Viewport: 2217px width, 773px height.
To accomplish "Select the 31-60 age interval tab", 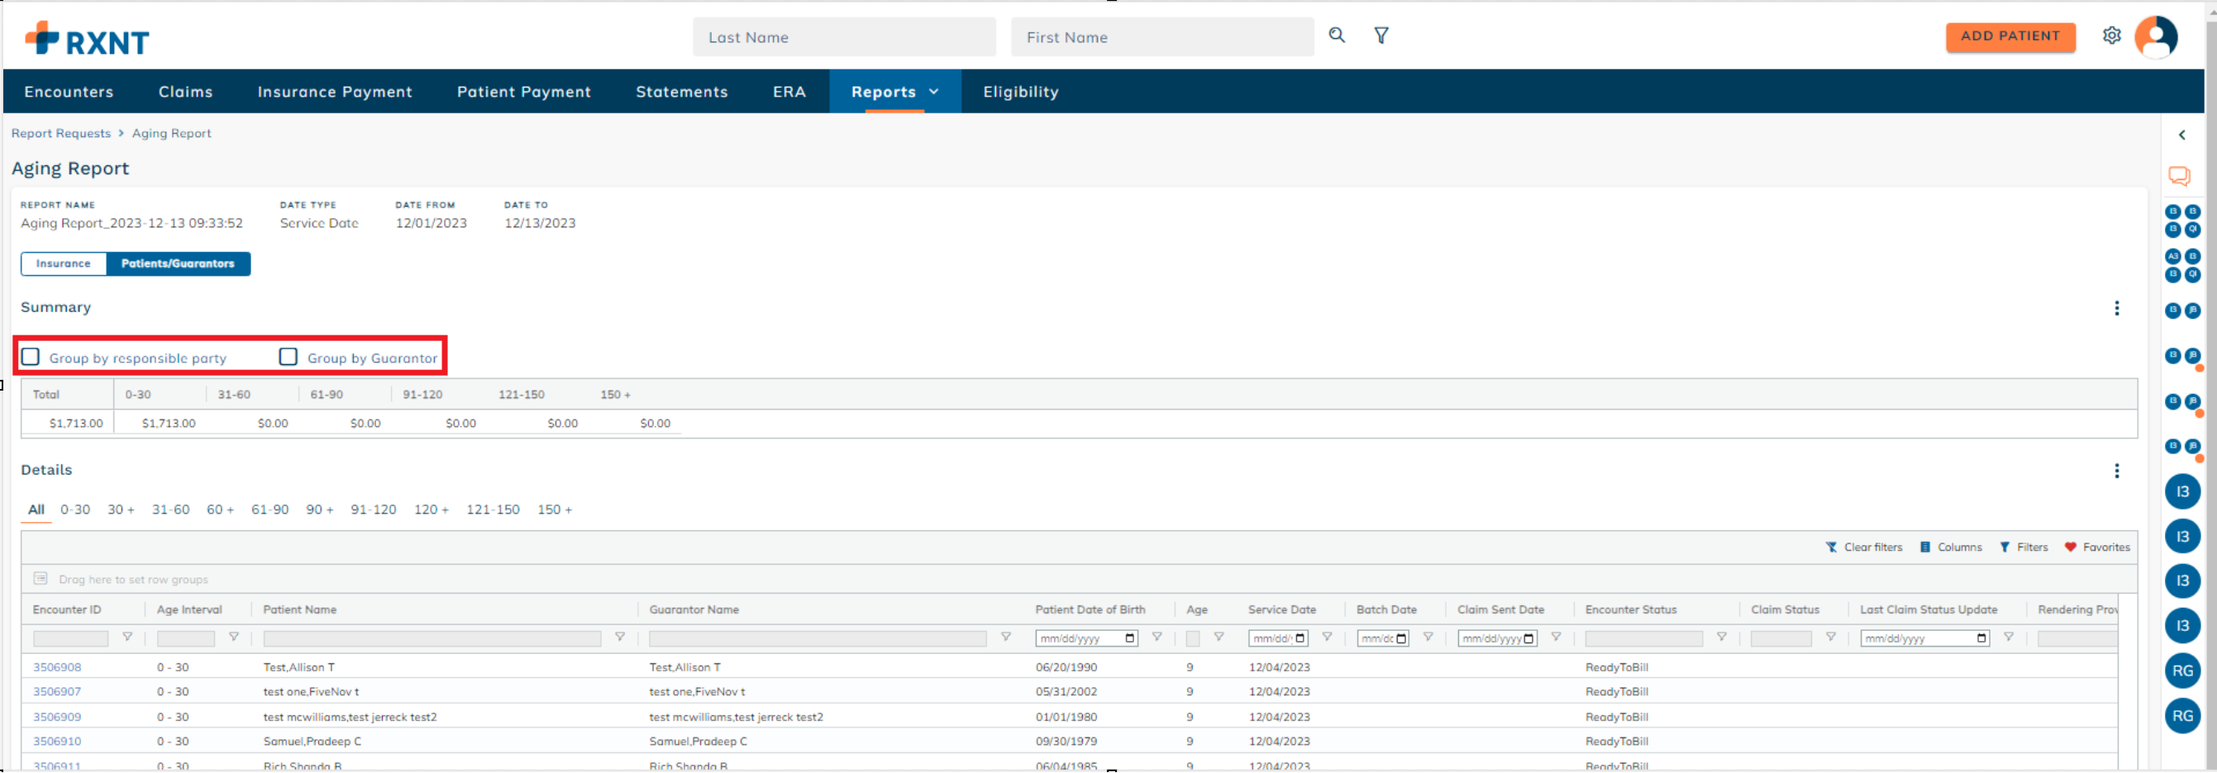I will click(170, 509).
